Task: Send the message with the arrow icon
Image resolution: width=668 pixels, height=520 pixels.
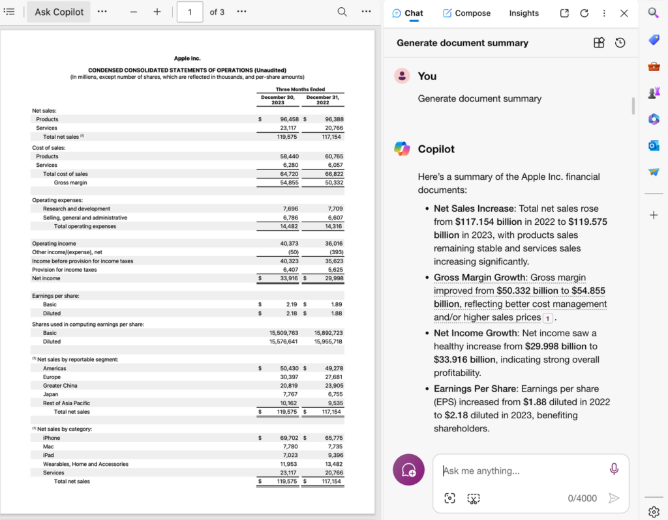Action: pos(614,498)
